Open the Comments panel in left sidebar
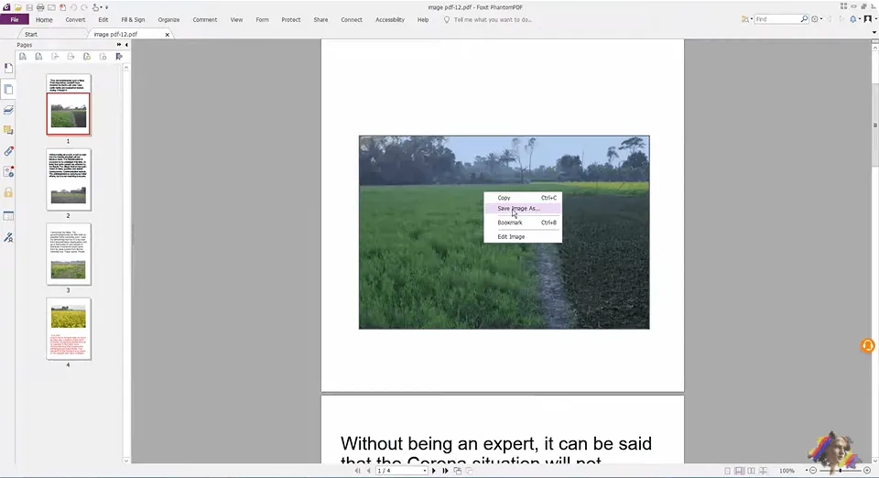Viewport: 879px width, 478px height. [x=8, y=130]
